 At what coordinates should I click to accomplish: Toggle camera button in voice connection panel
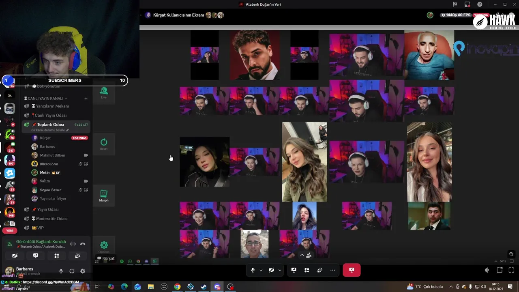click(15, 256)
